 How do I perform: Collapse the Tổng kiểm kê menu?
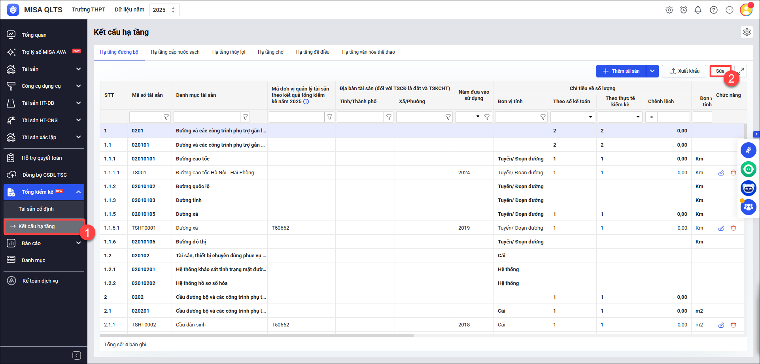(x=78, y=192)
